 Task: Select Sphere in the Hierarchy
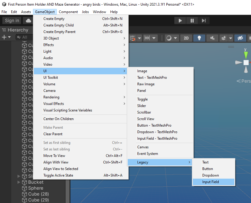[36, 188]
